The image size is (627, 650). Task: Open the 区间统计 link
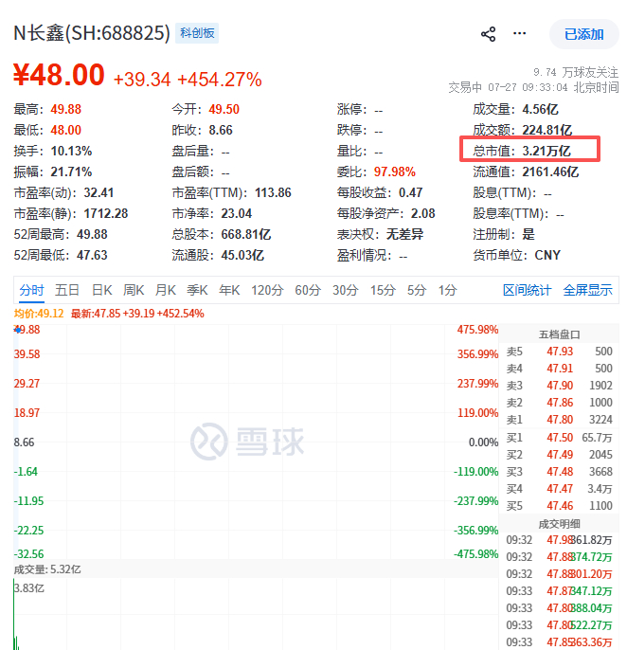(x=527, y=290)
